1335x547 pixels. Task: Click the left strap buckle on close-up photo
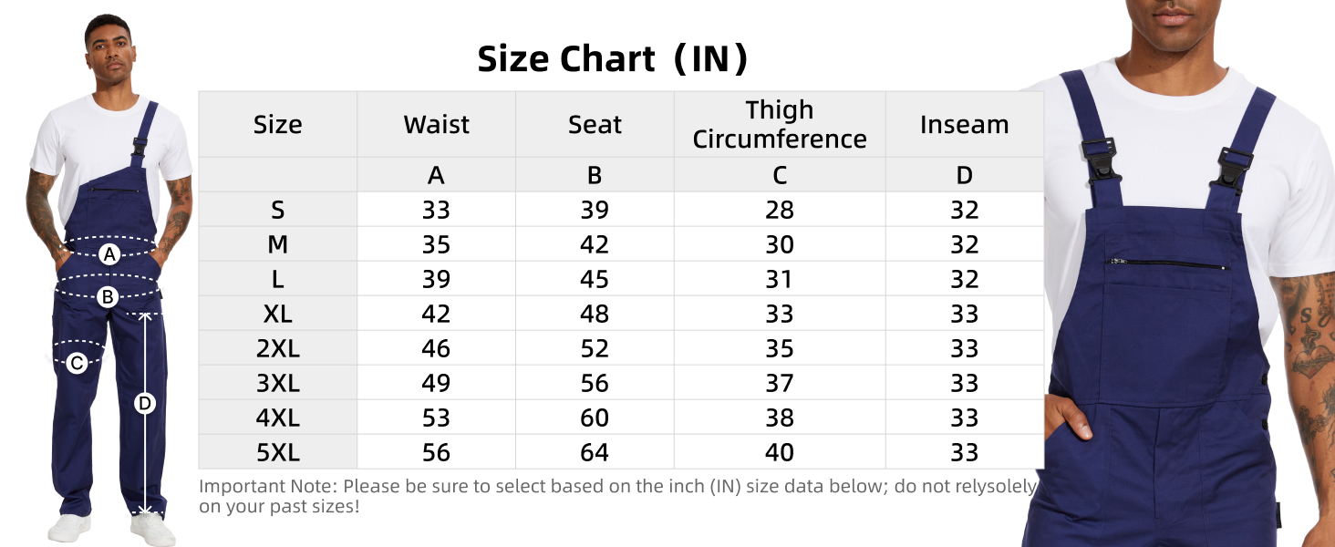point(1102,160)
